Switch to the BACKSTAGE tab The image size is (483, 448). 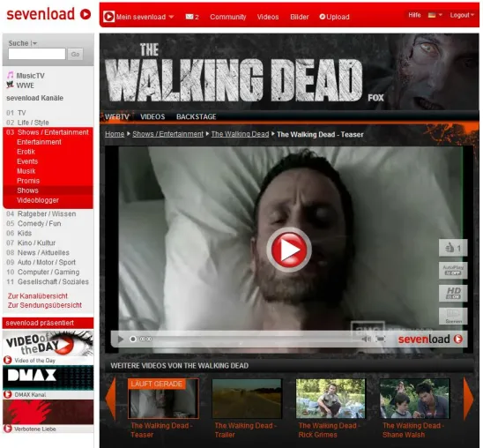click(x=196, y=116)
